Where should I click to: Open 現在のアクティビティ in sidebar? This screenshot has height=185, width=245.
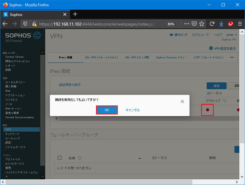click(17, 61)
